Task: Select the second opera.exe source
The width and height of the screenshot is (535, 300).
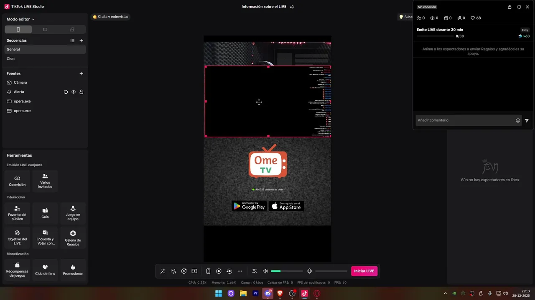Action: pos(45,111)
